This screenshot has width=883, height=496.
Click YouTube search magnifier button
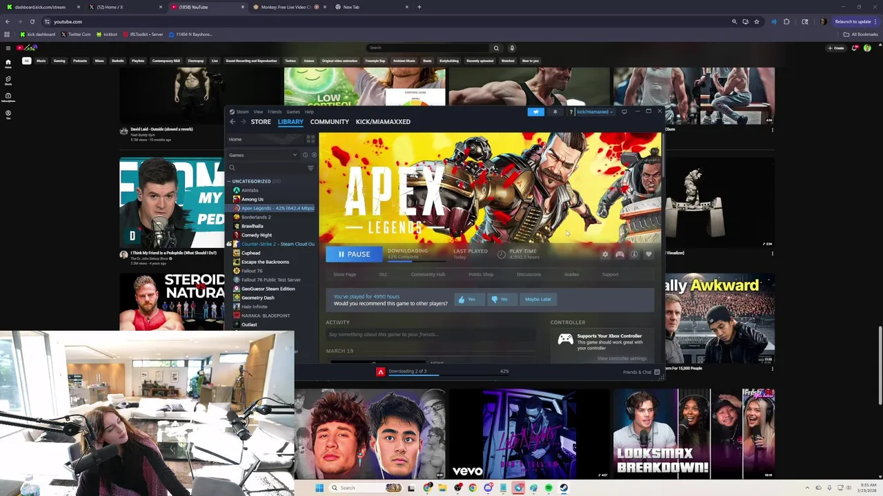tap(495, 48)
